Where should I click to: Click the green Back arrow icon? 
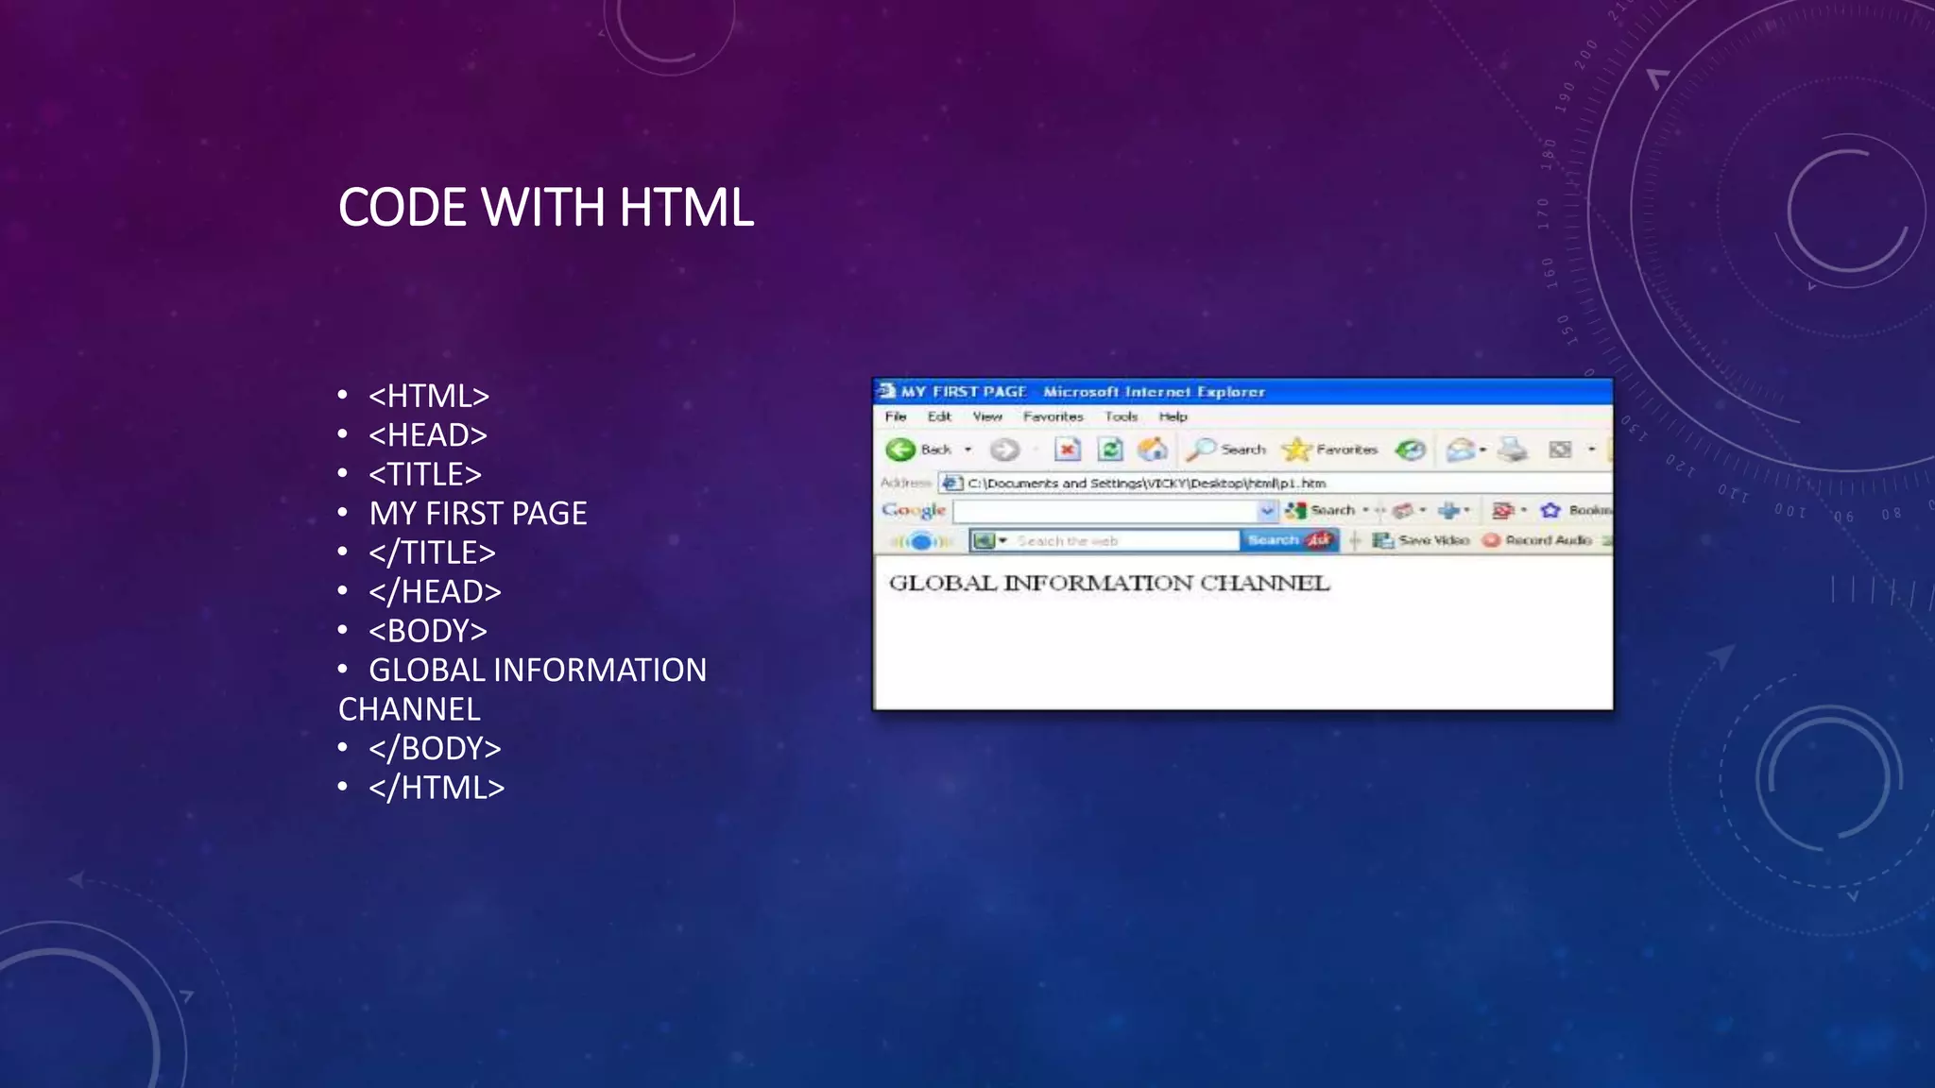click(900, 450)
